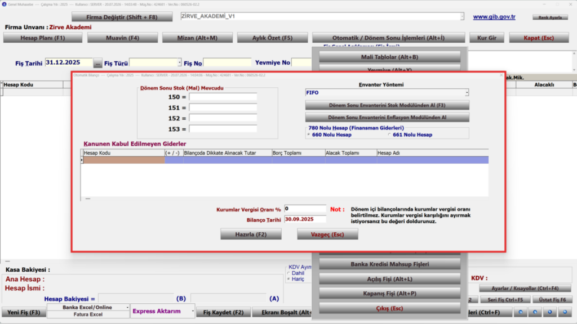Open Otomatik / Dönem Sonu İşlemleri menu
This screenshot has width=577, height=324.
point(389,38)
